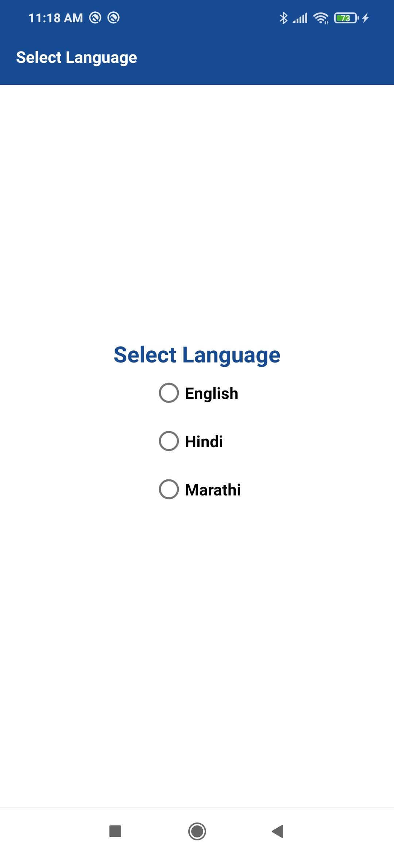Tap the Wi-Fi status icon
Screen dimensions: 394x855
click(x=321, y=18)
